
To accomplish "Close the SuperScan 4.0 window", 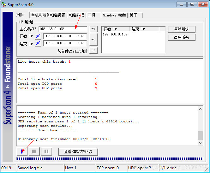I will tap(203, 4).
